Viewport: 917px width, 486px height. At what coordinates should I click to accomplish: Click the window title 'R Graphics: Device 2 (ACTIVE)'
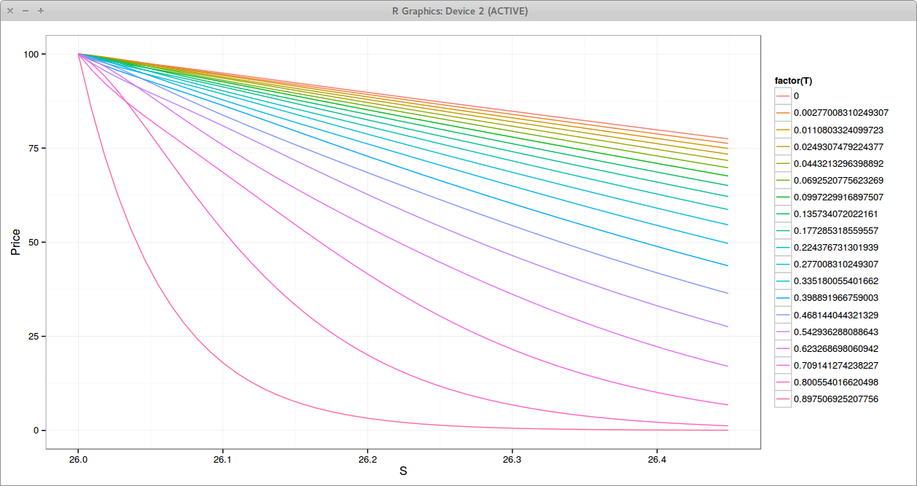coord(459,11)
